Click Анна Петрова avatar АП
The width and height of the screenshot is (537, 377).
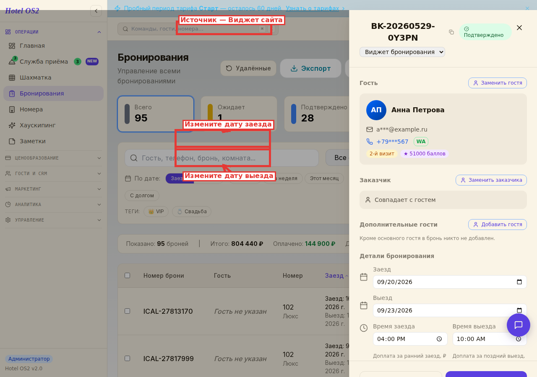click(376, 110)
